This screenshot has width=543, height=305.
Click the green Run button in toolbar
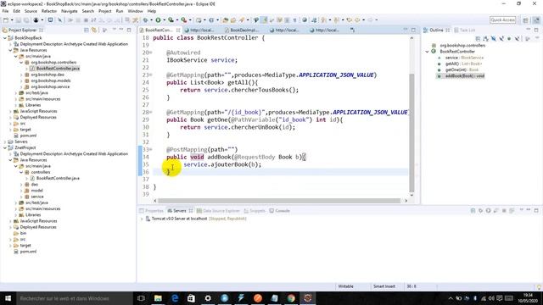(158, 20)
